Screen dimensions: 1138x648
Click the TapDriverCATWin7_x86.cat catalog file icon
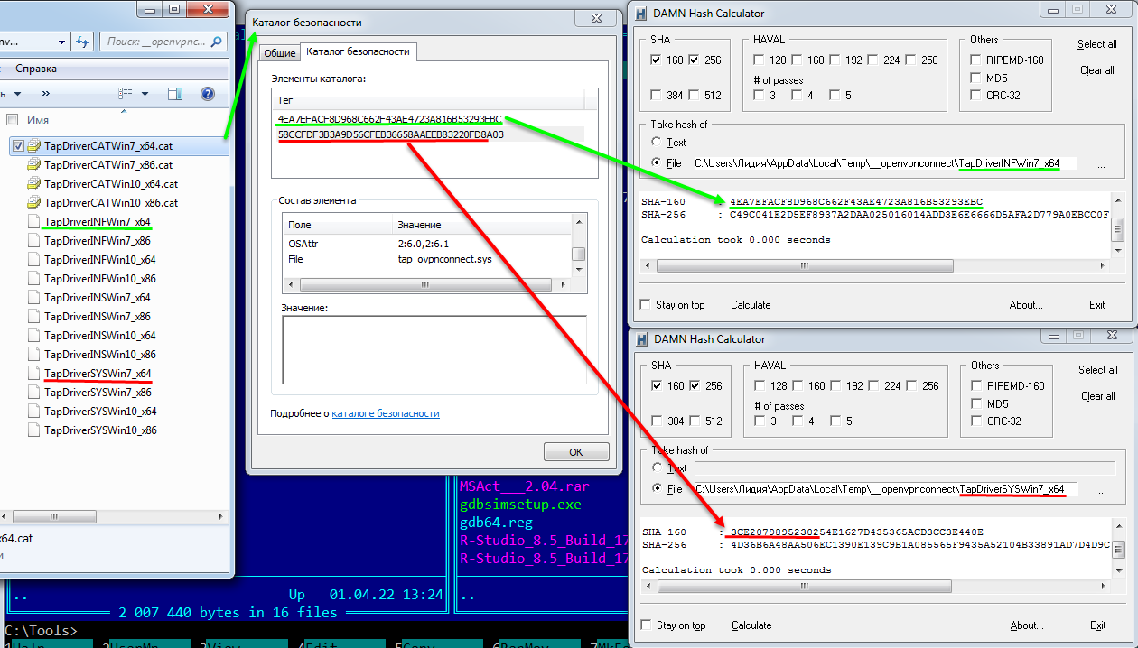point(34,165)
